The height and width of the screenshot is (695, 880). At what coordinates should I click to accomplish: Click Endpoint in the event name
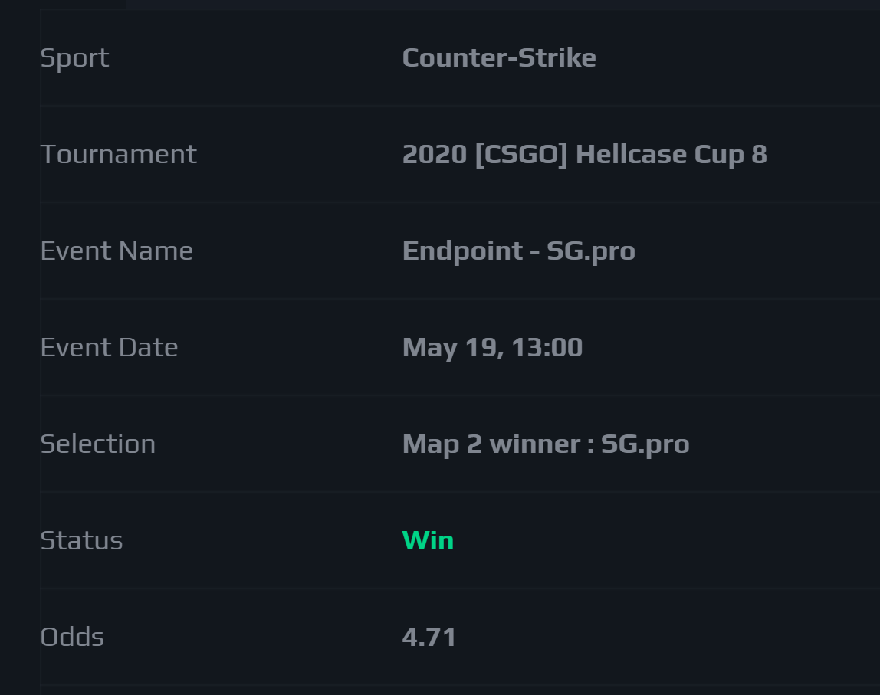[462, 251]
